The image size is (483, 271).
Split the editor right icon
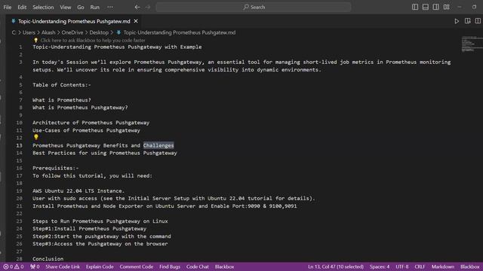(478, 21)
